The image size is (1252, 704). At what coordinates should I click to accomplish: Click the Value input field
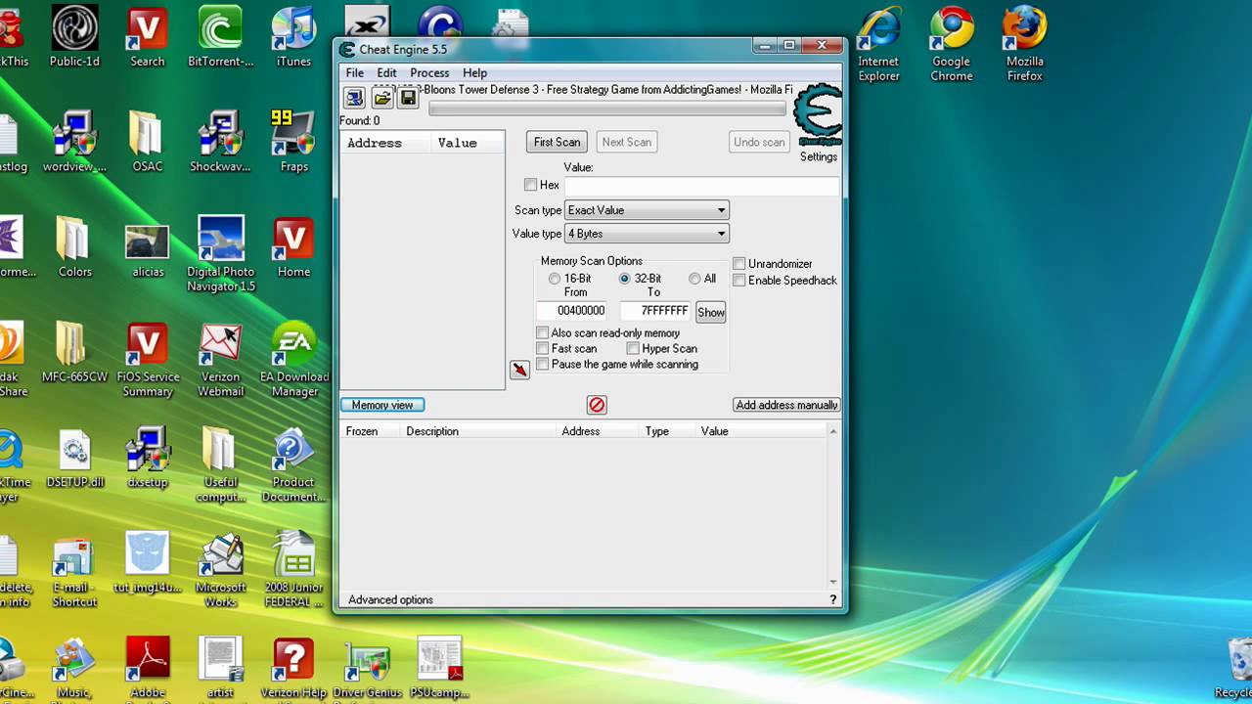click(701, 185)
